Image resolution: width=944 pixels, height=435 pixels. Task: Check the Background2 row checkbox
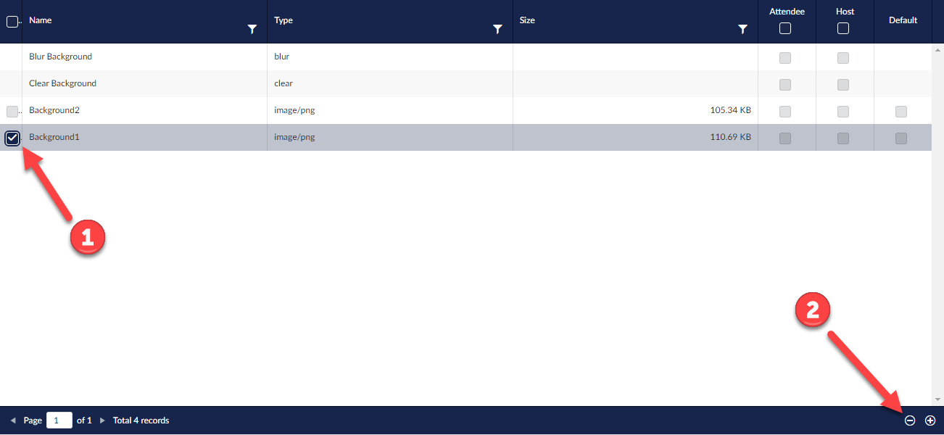(x=12, y=112)
